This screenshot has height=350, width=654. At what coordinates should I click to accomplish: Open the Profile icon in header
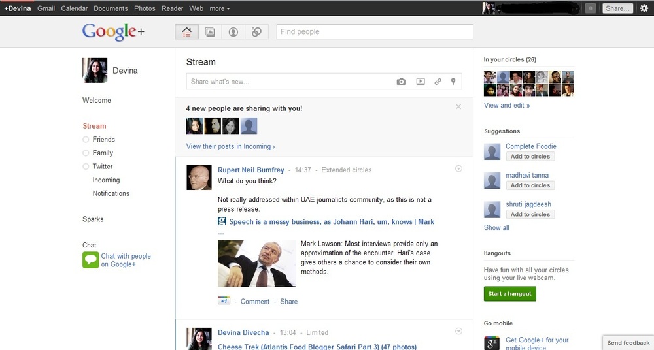[x=233, y=32]
